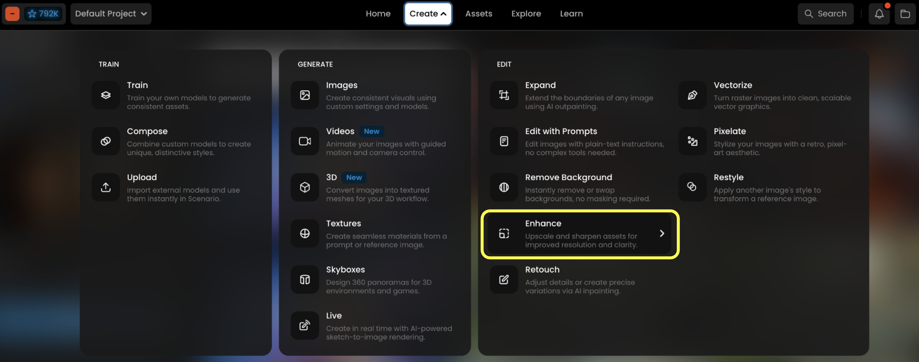Click the Remove Background icon

504,187
